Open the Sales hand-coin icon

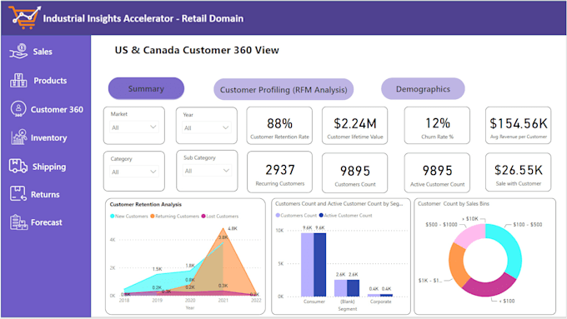(x=18, y=52)
